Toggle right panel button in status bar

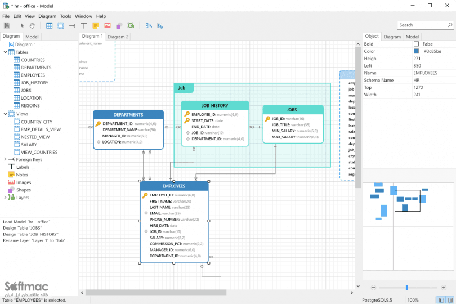tap(450, 300)
